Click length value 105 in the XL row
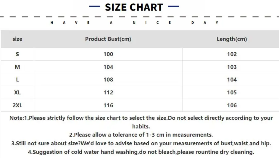 click(232, 93)
